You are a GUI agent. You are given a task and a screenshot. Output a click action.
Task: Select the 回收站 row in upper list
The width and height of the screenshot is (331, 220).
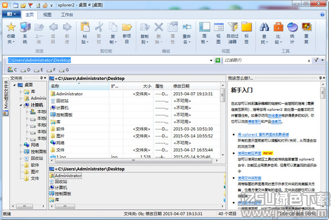(x=134, y=101)
